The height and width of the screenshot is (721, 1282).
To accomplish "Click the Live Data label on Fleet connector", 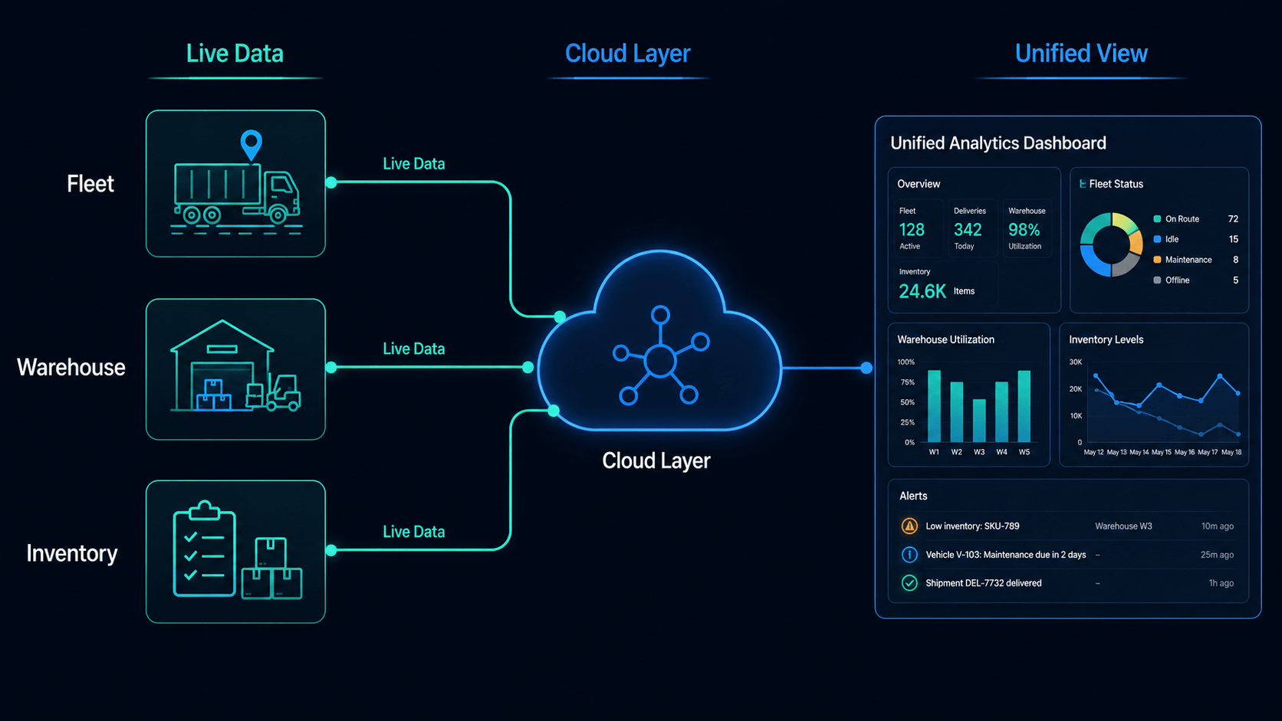I will [x=414, y=164].
